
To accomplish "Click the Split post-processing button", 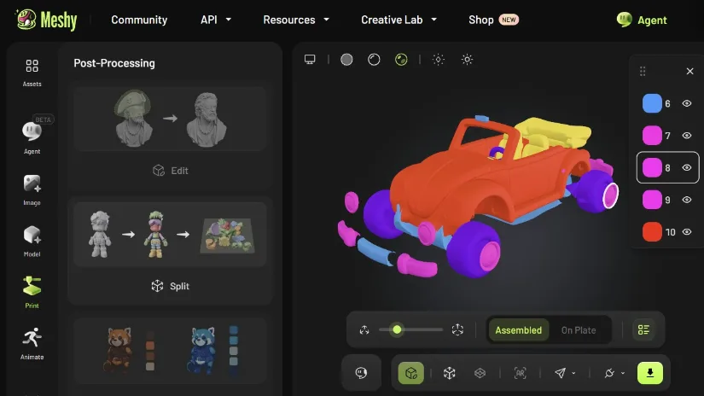I will point(170,286).
